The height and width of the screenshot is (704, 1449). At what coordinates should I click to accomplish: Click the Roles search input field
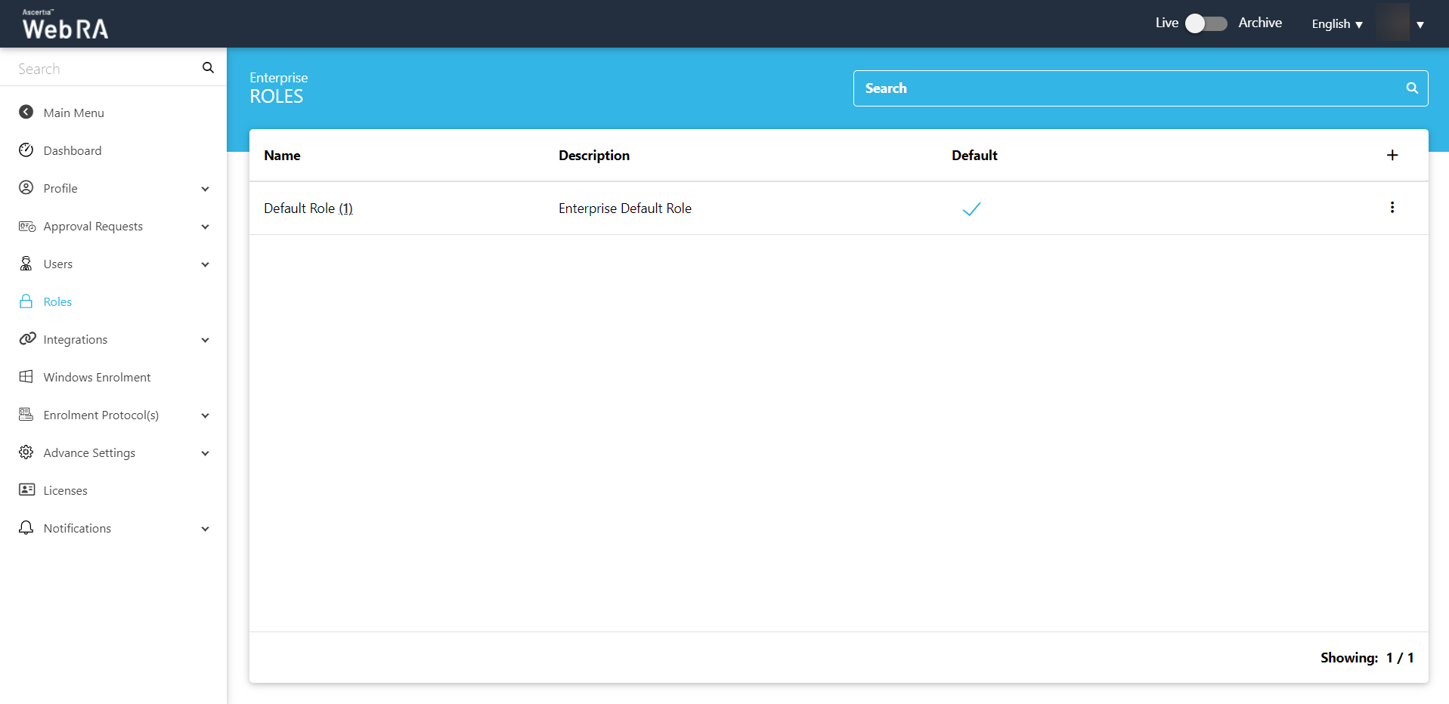coord(1126,88)
